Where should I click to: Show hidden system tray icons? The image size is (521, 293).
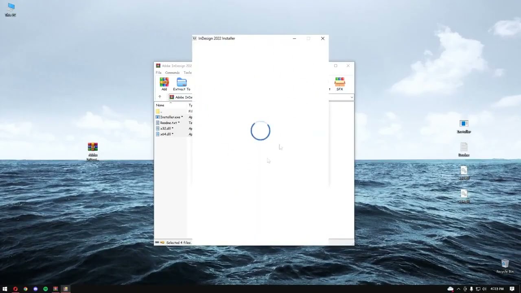(x=459, y=289)
